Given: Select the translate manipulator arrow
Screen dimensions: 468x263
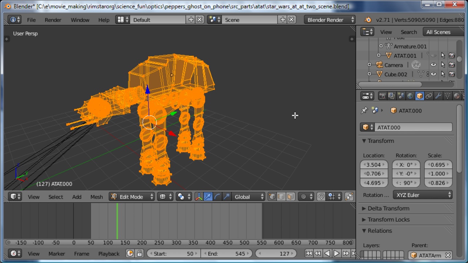Looking at the screenshot, I should [x=208, y=197].
